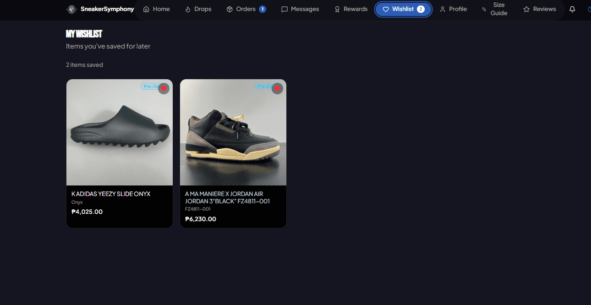Click the FZ4811-001 style code text
591x305 pixels.
198,209
